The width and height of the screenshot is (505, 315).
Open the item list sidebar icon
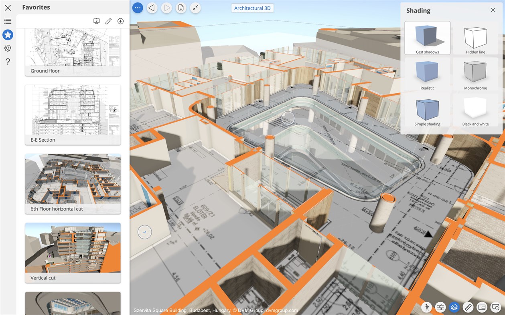pyautogui.click(x=8, y=21)
